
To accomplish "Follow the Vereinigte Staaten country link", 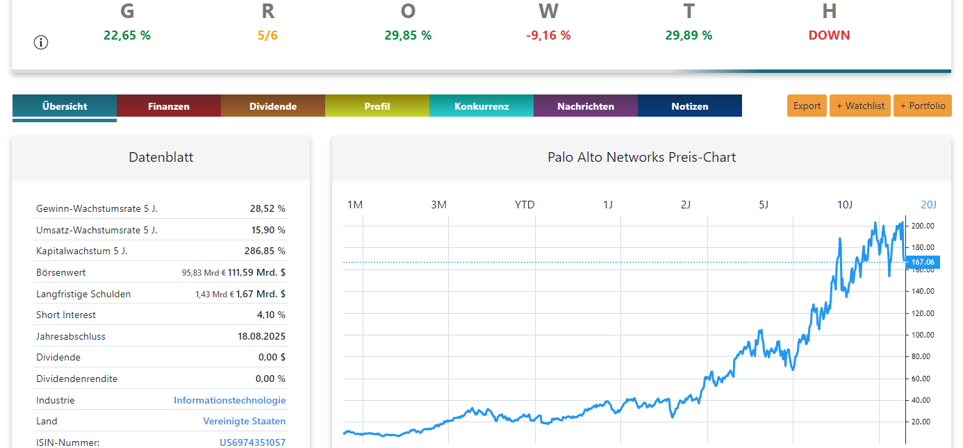I will (x=244, y=421).
